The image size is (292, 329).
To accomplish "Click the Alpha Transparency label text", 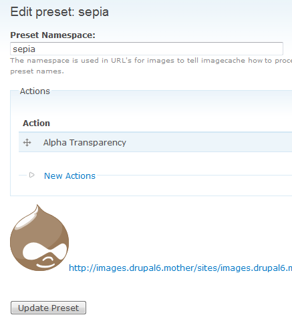I will pyautogui.click(x=85, y=142).
